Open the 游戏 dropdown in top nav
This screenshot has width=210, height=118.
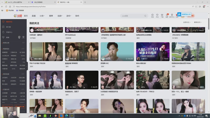(69, 16)
